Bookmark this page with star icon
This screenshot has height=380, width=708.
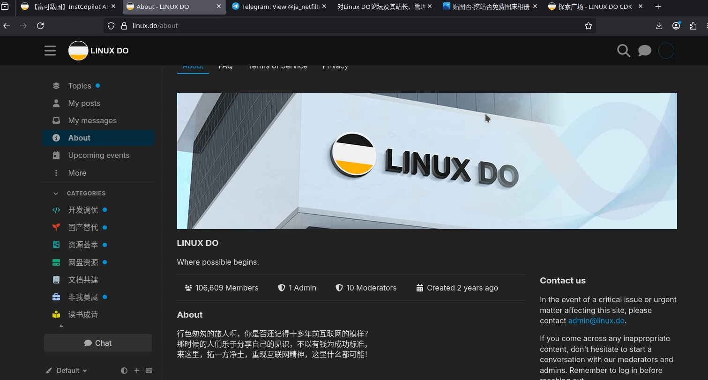[x=588, y=26]
